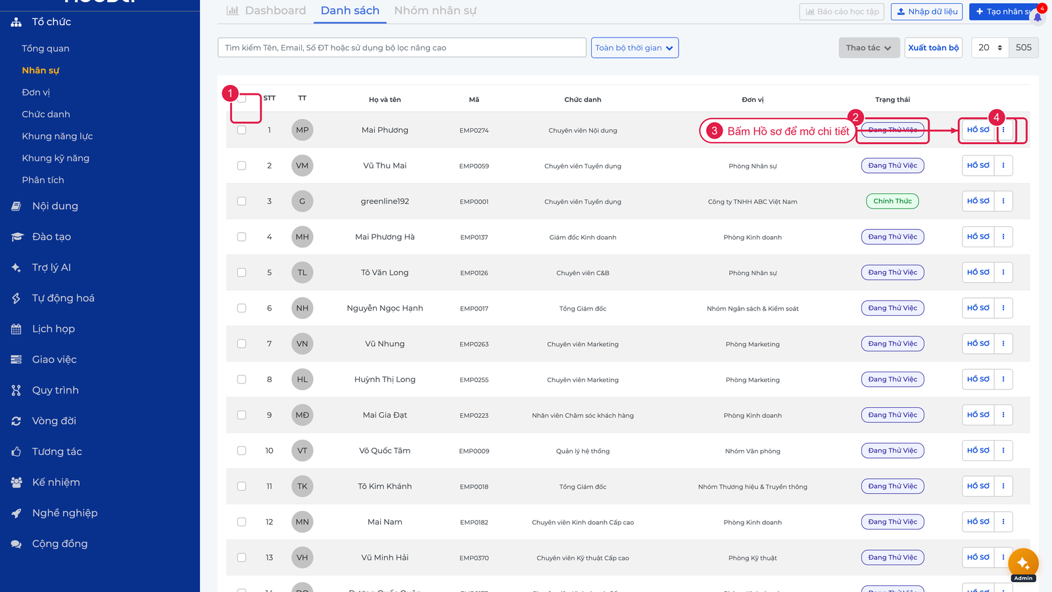Click the Vòng đời cycle icon
This screenshot has height=592, width=1052.
[16, 421]
